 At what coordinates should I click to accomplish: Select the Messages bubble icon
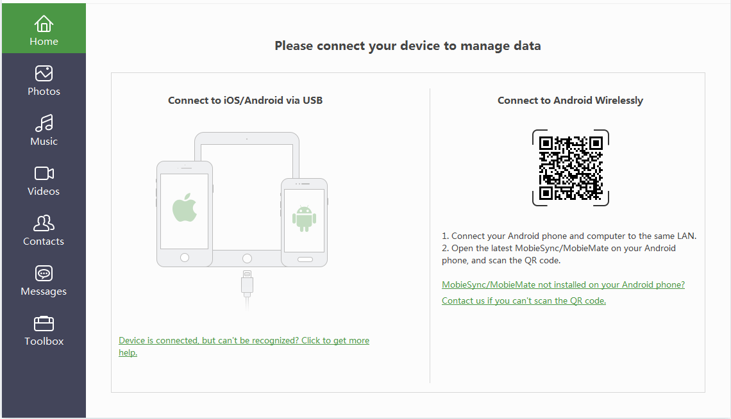[x=44, y=274]
